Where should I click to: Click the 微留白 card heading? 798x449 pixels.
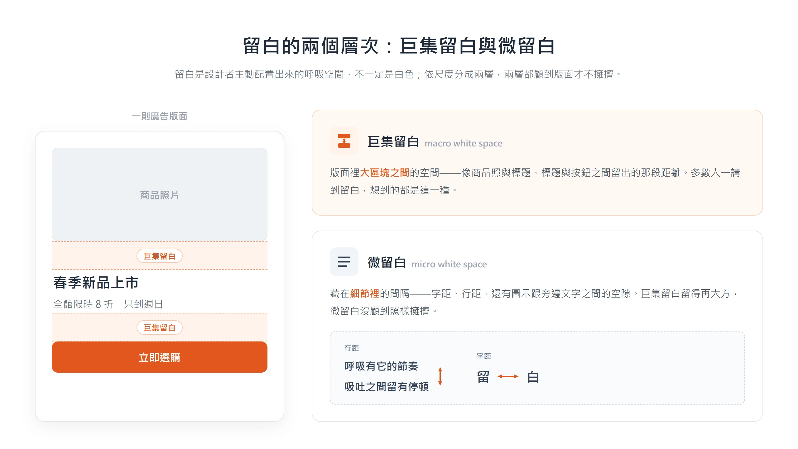point(387,262)
